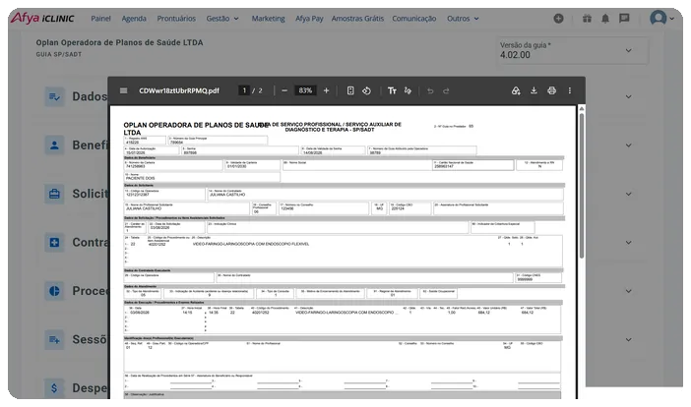This screenshot has height=407, width=691.
Task: Open the Outros dropdown menu
Action: (463, 19)
